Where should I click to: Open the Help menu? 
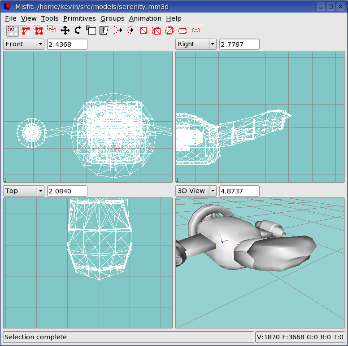click(x=174, y=18)
